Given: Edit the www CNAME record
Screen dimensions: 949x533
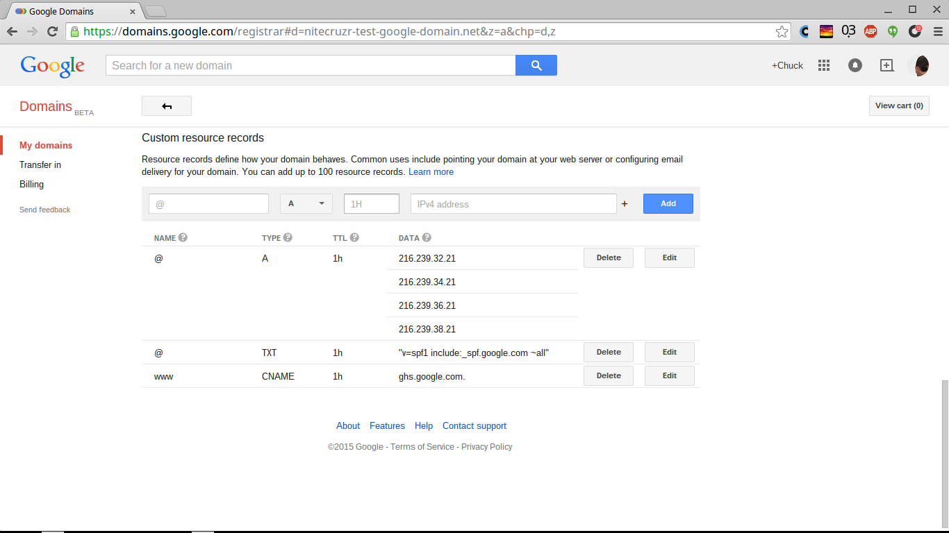Looking at the screenshot, I should click(x=670, y=376).
